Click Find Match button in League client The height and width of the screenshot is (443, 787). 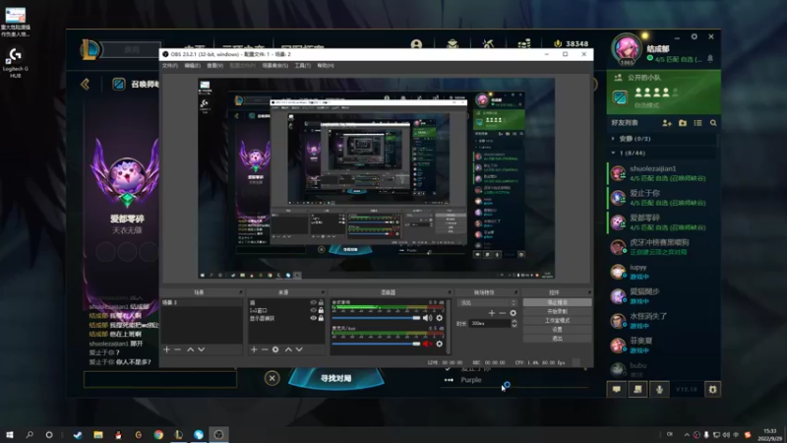[336, 378]
